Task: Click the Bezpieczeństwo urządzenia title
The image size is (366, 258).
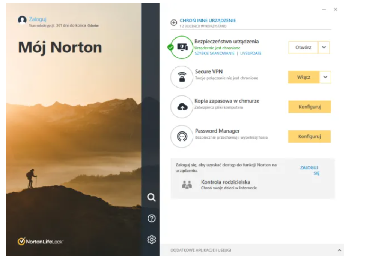Action: point(226,42)
